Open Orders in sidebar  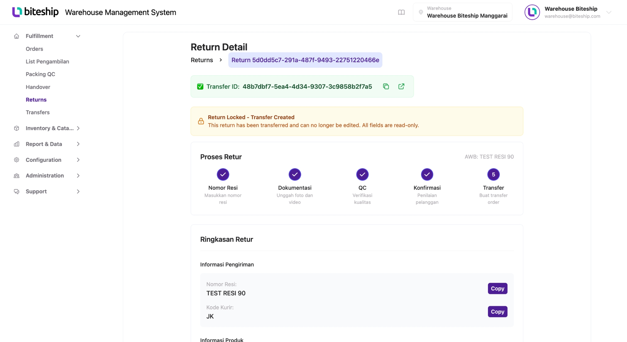point(34,49)
